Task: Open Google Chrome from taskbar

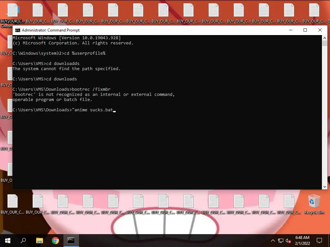Action: click(x=55, y=241)
